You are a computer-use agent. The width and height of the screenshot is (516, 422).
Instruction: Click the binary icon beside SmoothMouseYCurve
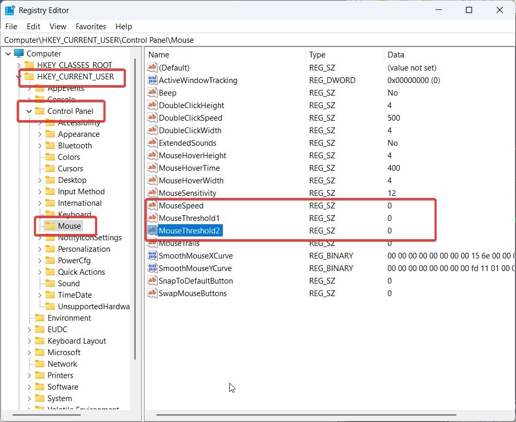tap(153, 268)
